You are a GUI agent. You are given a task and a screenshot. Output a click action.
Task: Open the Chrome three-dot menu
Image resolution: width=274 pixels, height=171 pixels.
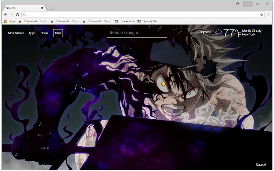(x=268, y=15)
